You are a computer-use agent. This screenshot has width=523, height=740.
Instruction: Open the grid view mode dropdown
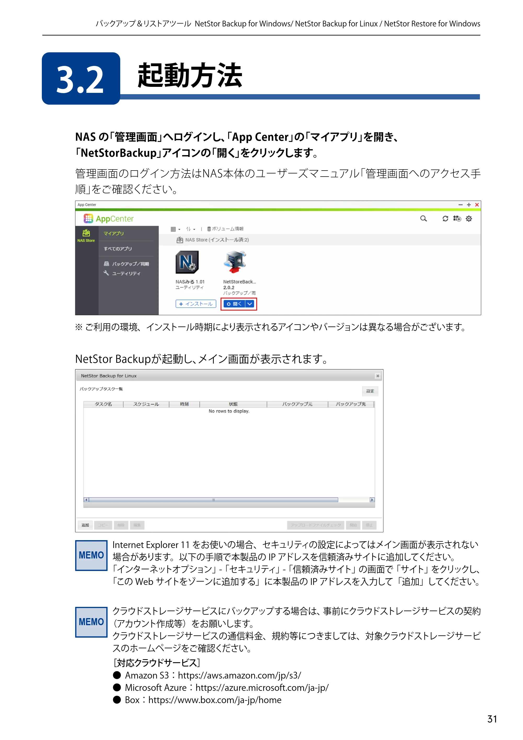point(176,229)
